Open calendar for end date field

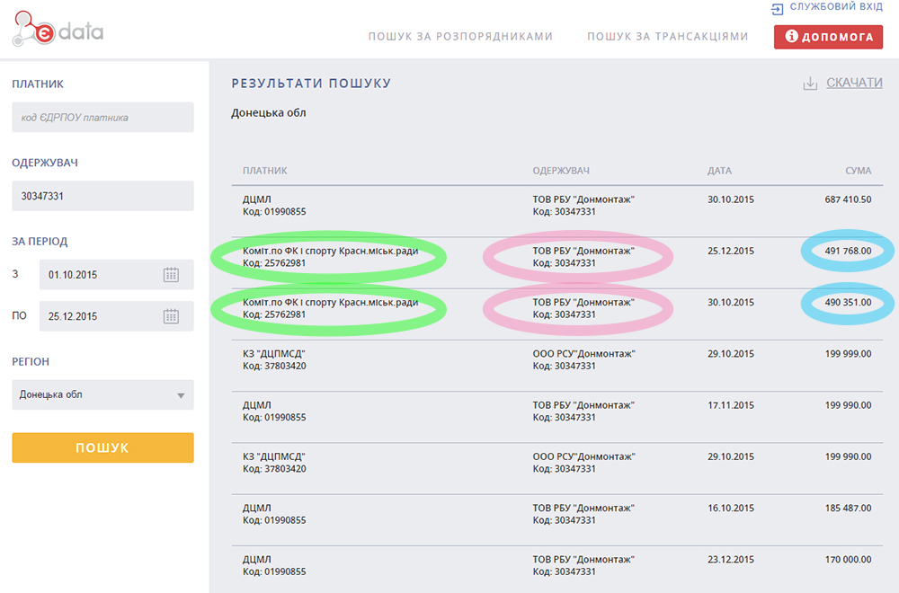[x=171, y=316]
